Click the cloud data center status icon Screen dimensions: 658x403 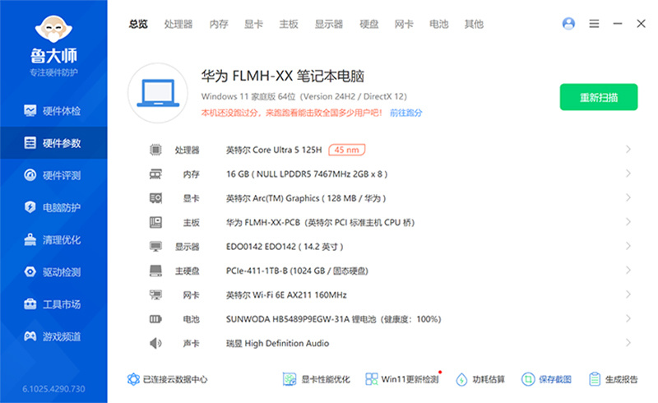(x=133, y=379)
